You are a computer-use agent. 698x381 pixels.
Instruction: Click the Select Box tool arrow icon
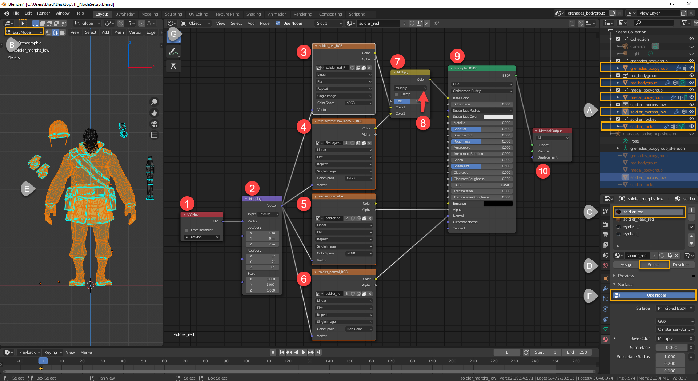[x=23, y=23]
